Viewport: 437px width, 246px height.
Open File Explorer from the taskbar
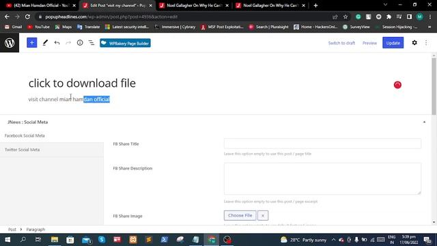[55, 240]
